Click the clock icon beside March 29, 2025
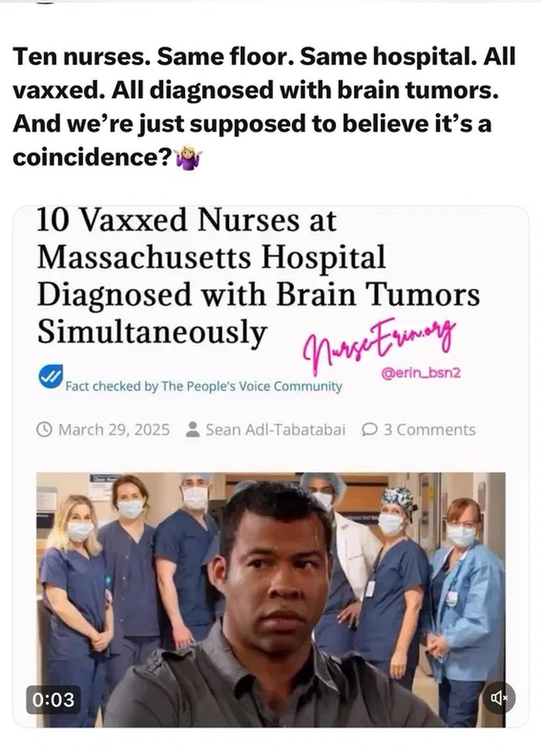The width and height of the screenshot is (542, 753). 44,429
